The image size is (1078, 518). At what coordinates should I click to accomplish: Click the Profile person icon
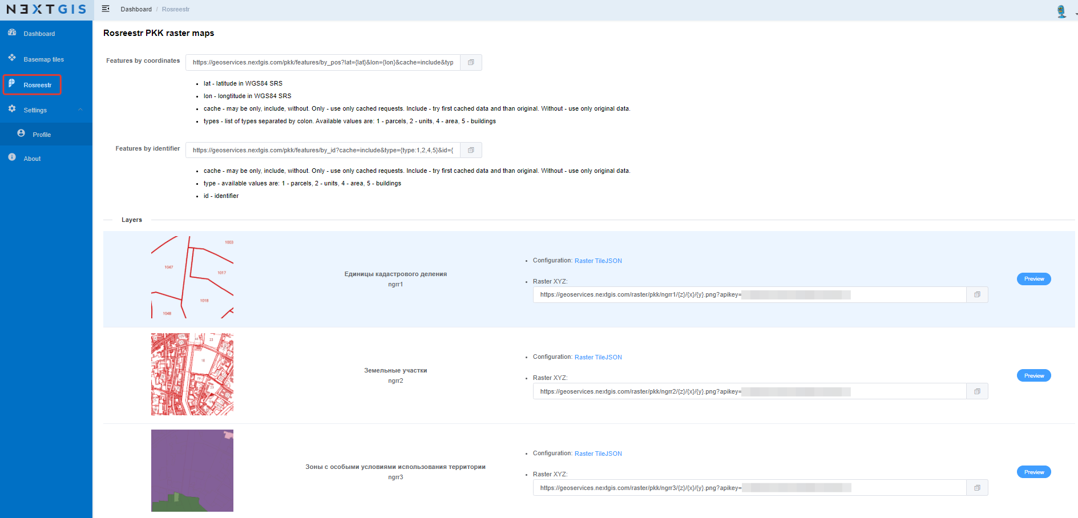coord(21,133)
